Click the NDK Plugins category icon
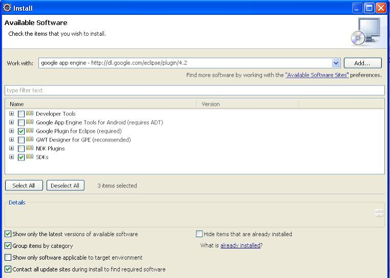 [30, 148]
